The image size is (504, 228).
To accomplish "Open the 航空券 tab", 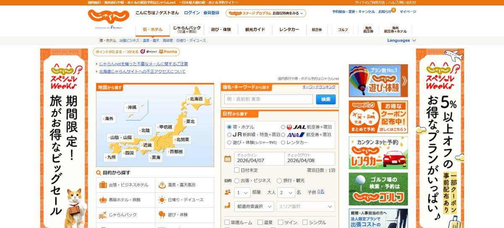I will [317, 30].
